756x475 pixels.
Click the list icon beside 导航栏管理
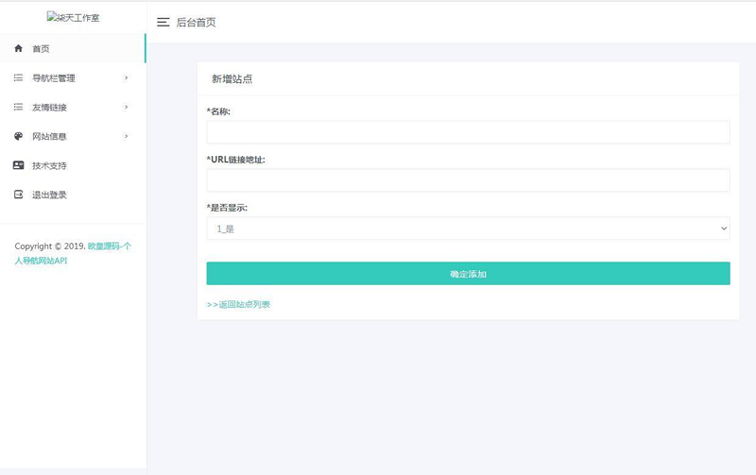click(x=18, y=77)
